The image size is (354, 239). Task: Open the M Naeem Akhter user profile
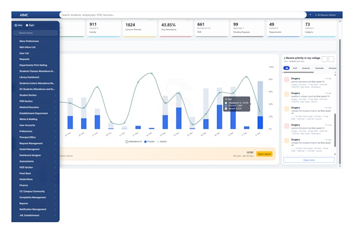point(325,15)
